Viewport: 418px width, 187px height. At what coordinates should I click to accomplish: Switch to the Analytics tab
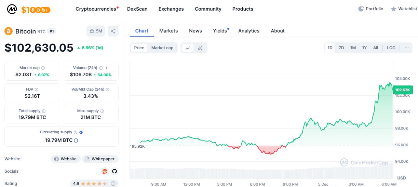pyautogui.click(x=249, y=31)
